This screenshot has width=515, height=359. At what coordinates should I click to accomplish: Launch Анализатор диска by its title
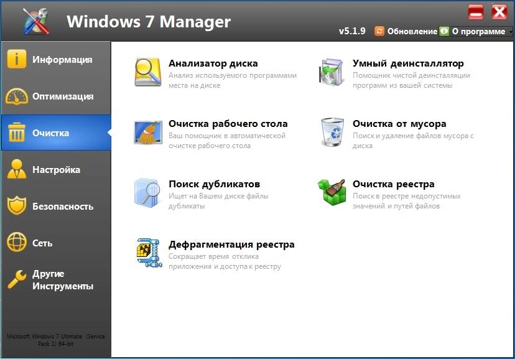click(213, 63)
